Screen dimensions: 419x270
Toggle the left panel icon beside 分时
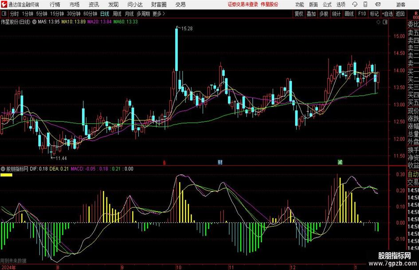(4, 14)
